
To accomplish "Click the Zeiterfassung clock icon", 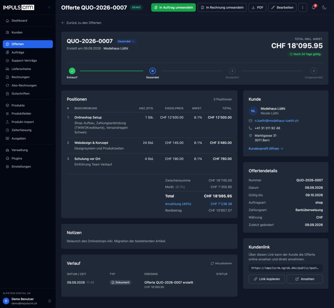I will click(8, 130).
